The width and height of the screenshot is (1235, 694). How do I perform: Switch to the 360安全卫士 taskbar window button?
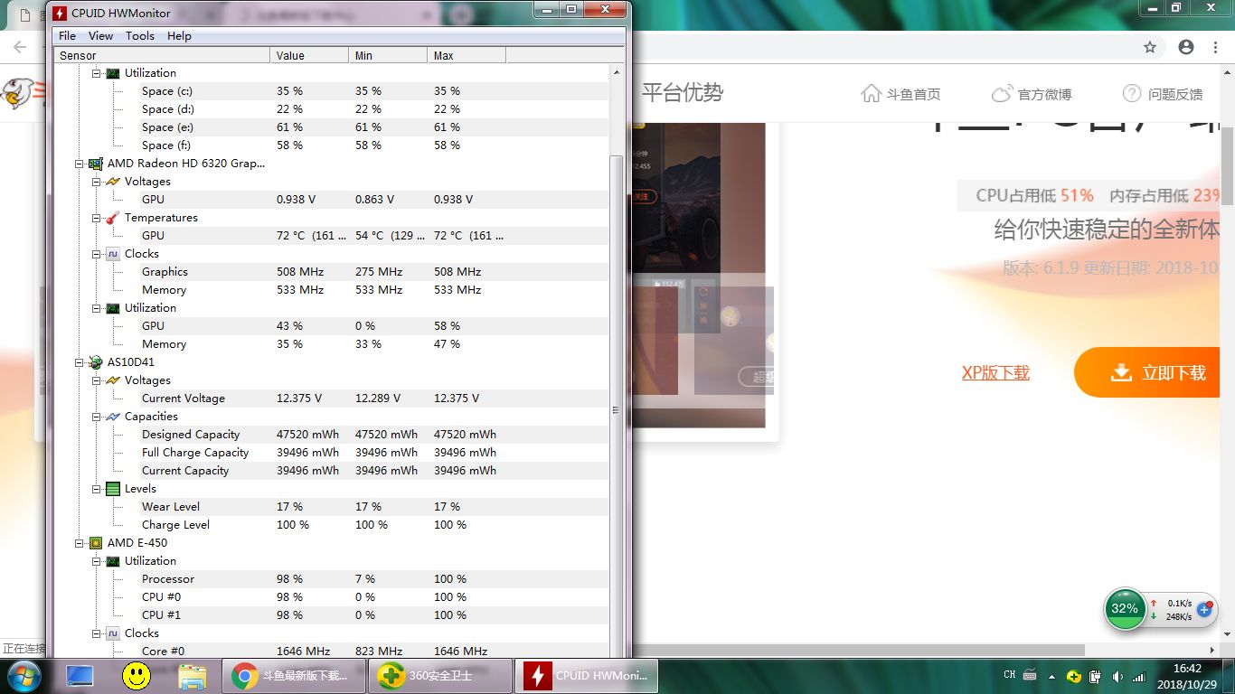click(440, 675)
